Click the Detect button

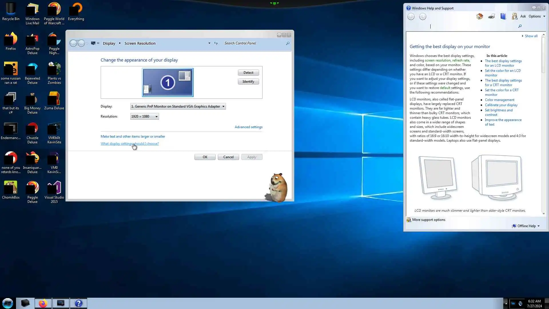(x=248, y=73)
